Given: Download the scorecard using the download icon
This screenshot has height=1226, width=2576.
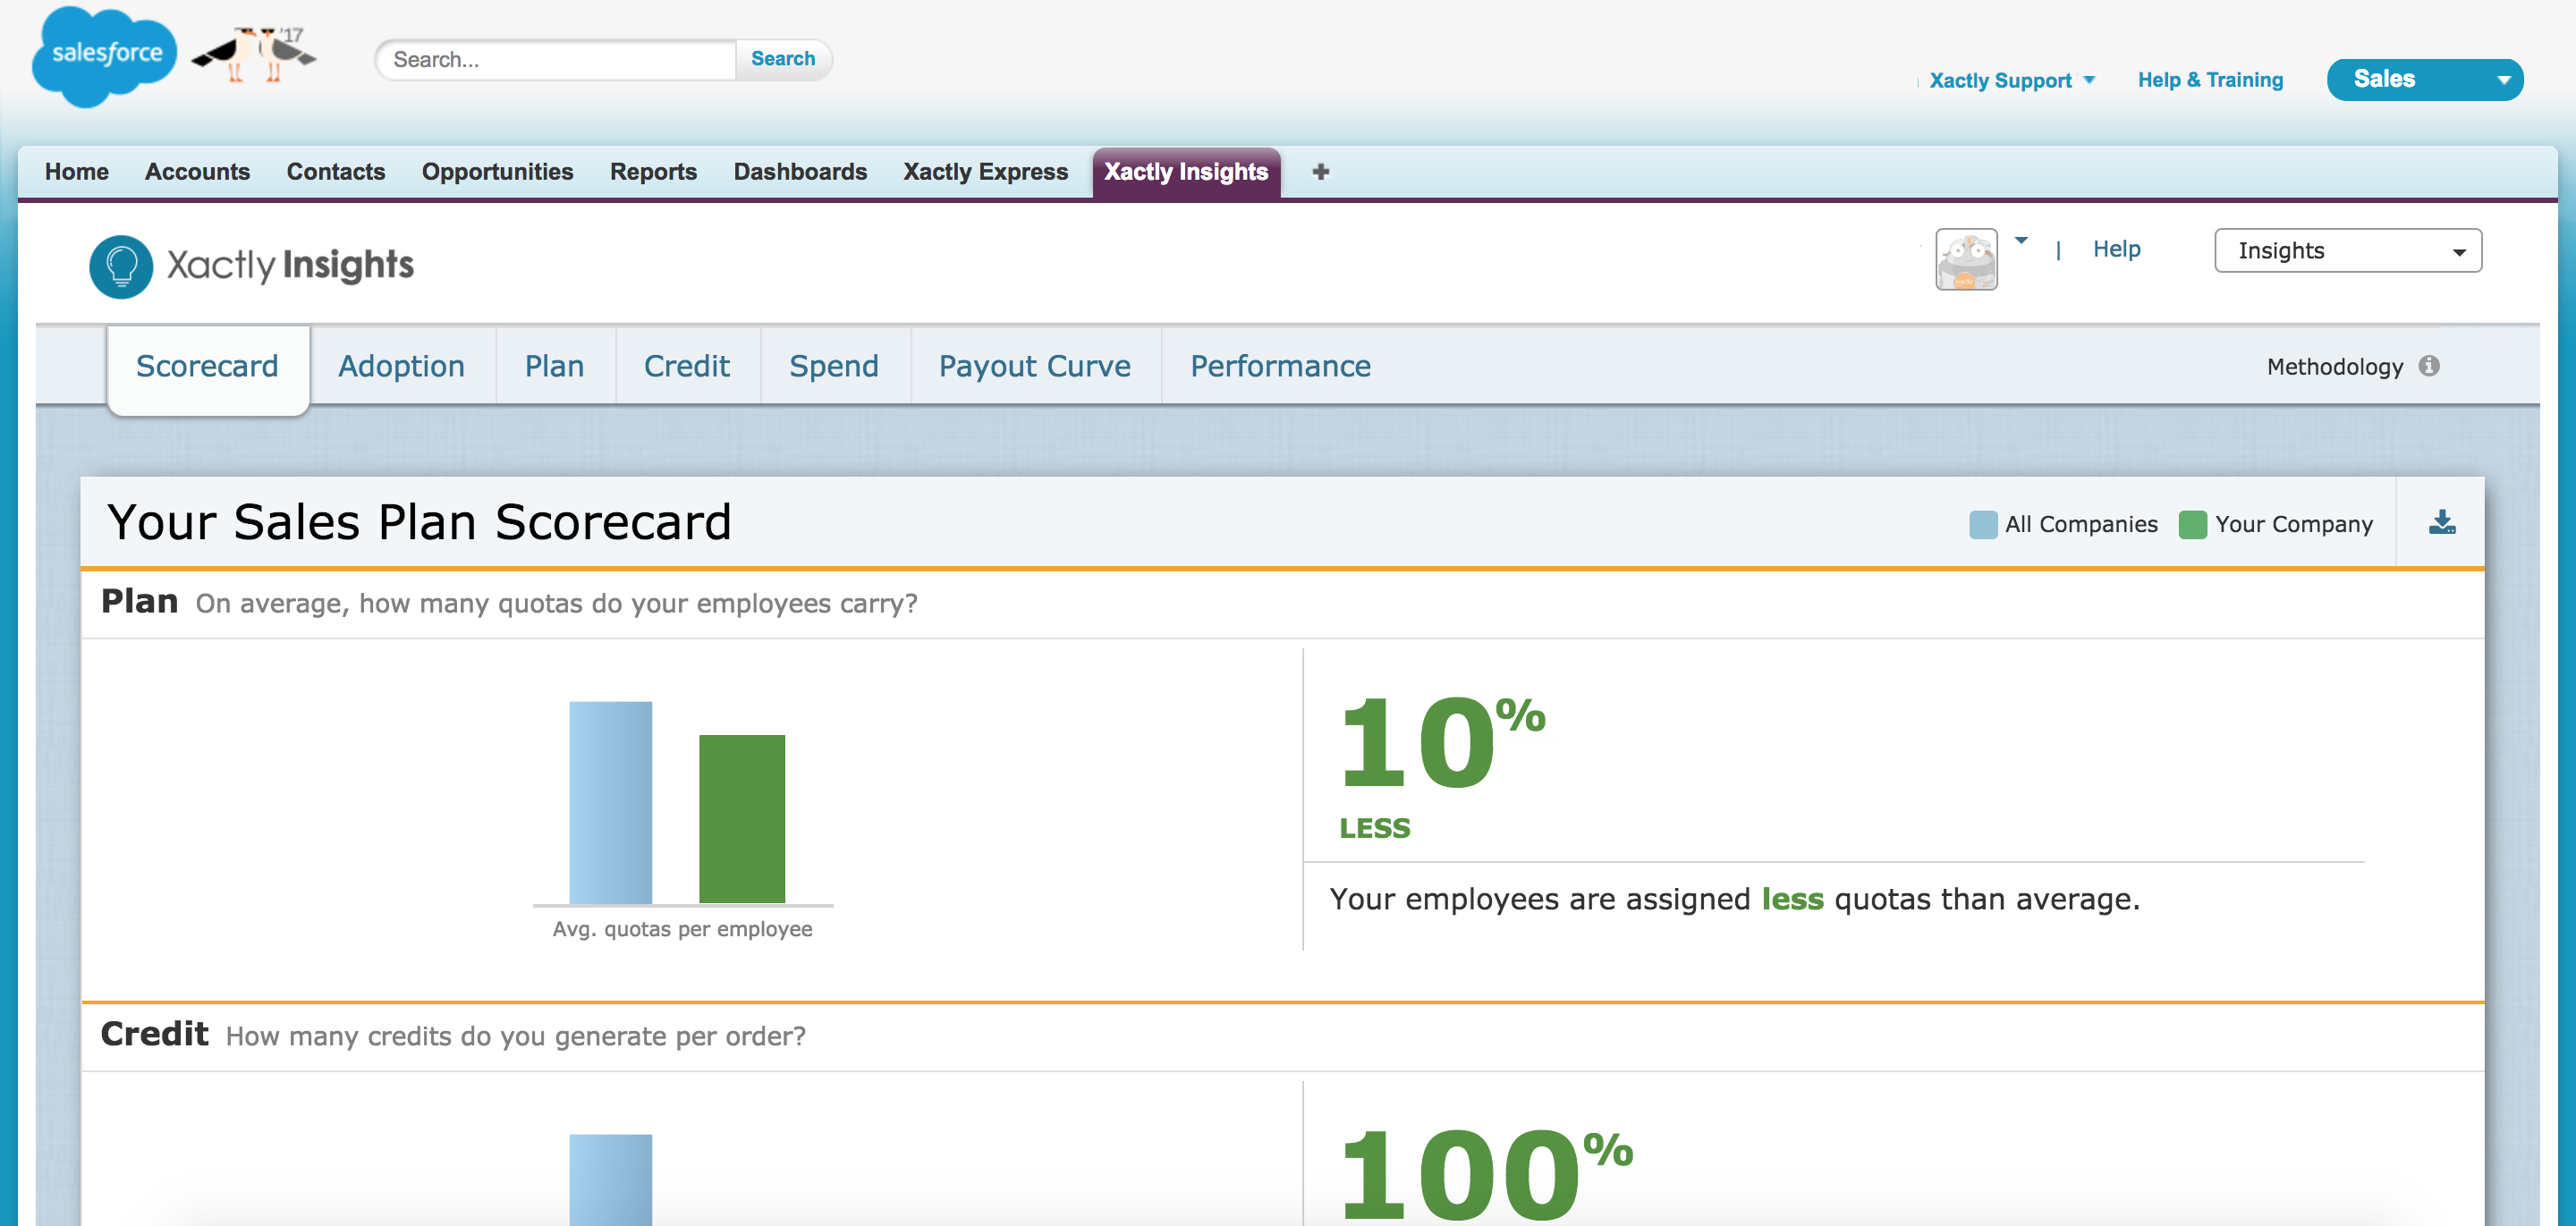Looking at the screenshot, I should (x=2442, y=522).
